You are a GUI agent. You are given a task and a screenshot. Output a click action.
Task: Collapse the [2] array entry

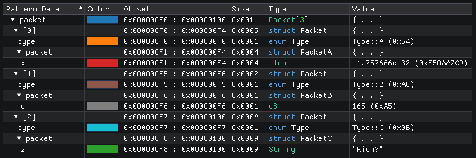[x=16, y=117]
